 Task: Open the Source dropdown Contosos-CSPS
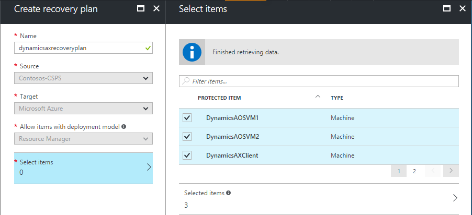pyautogui.click(x=83, y=78)
